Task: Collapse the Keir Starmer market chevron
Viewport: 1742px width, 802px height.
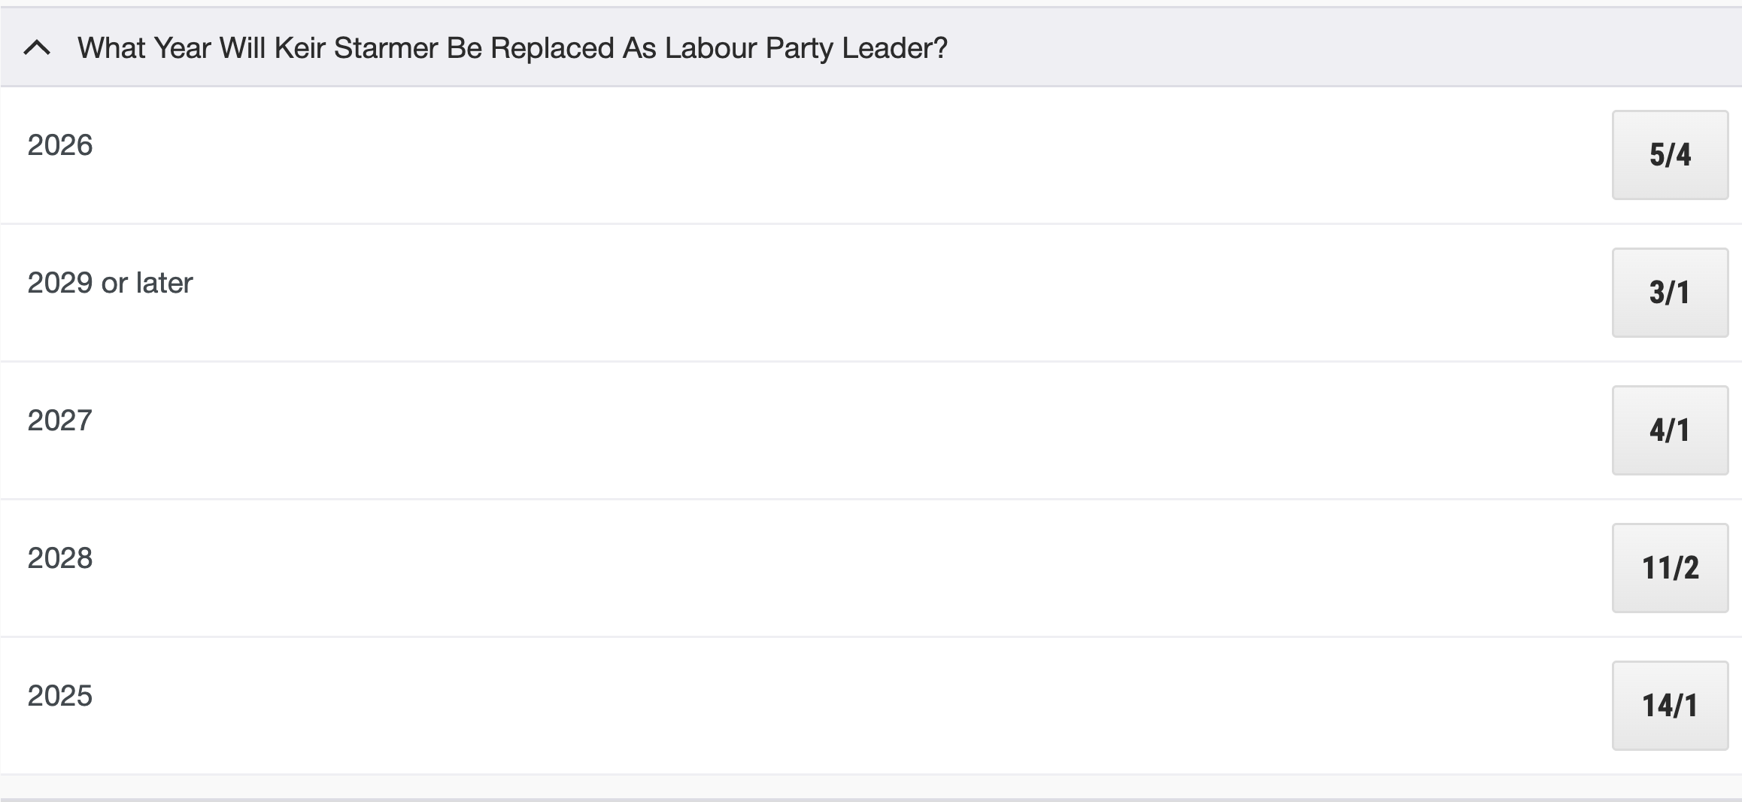Action: pos(37,49)
